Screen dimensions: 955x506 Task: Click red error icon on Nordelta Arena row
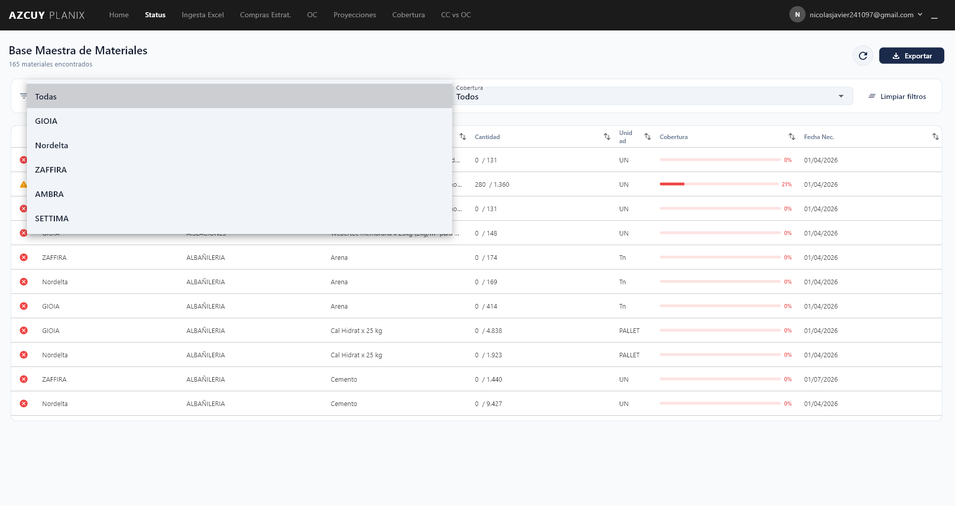(24, 282)
